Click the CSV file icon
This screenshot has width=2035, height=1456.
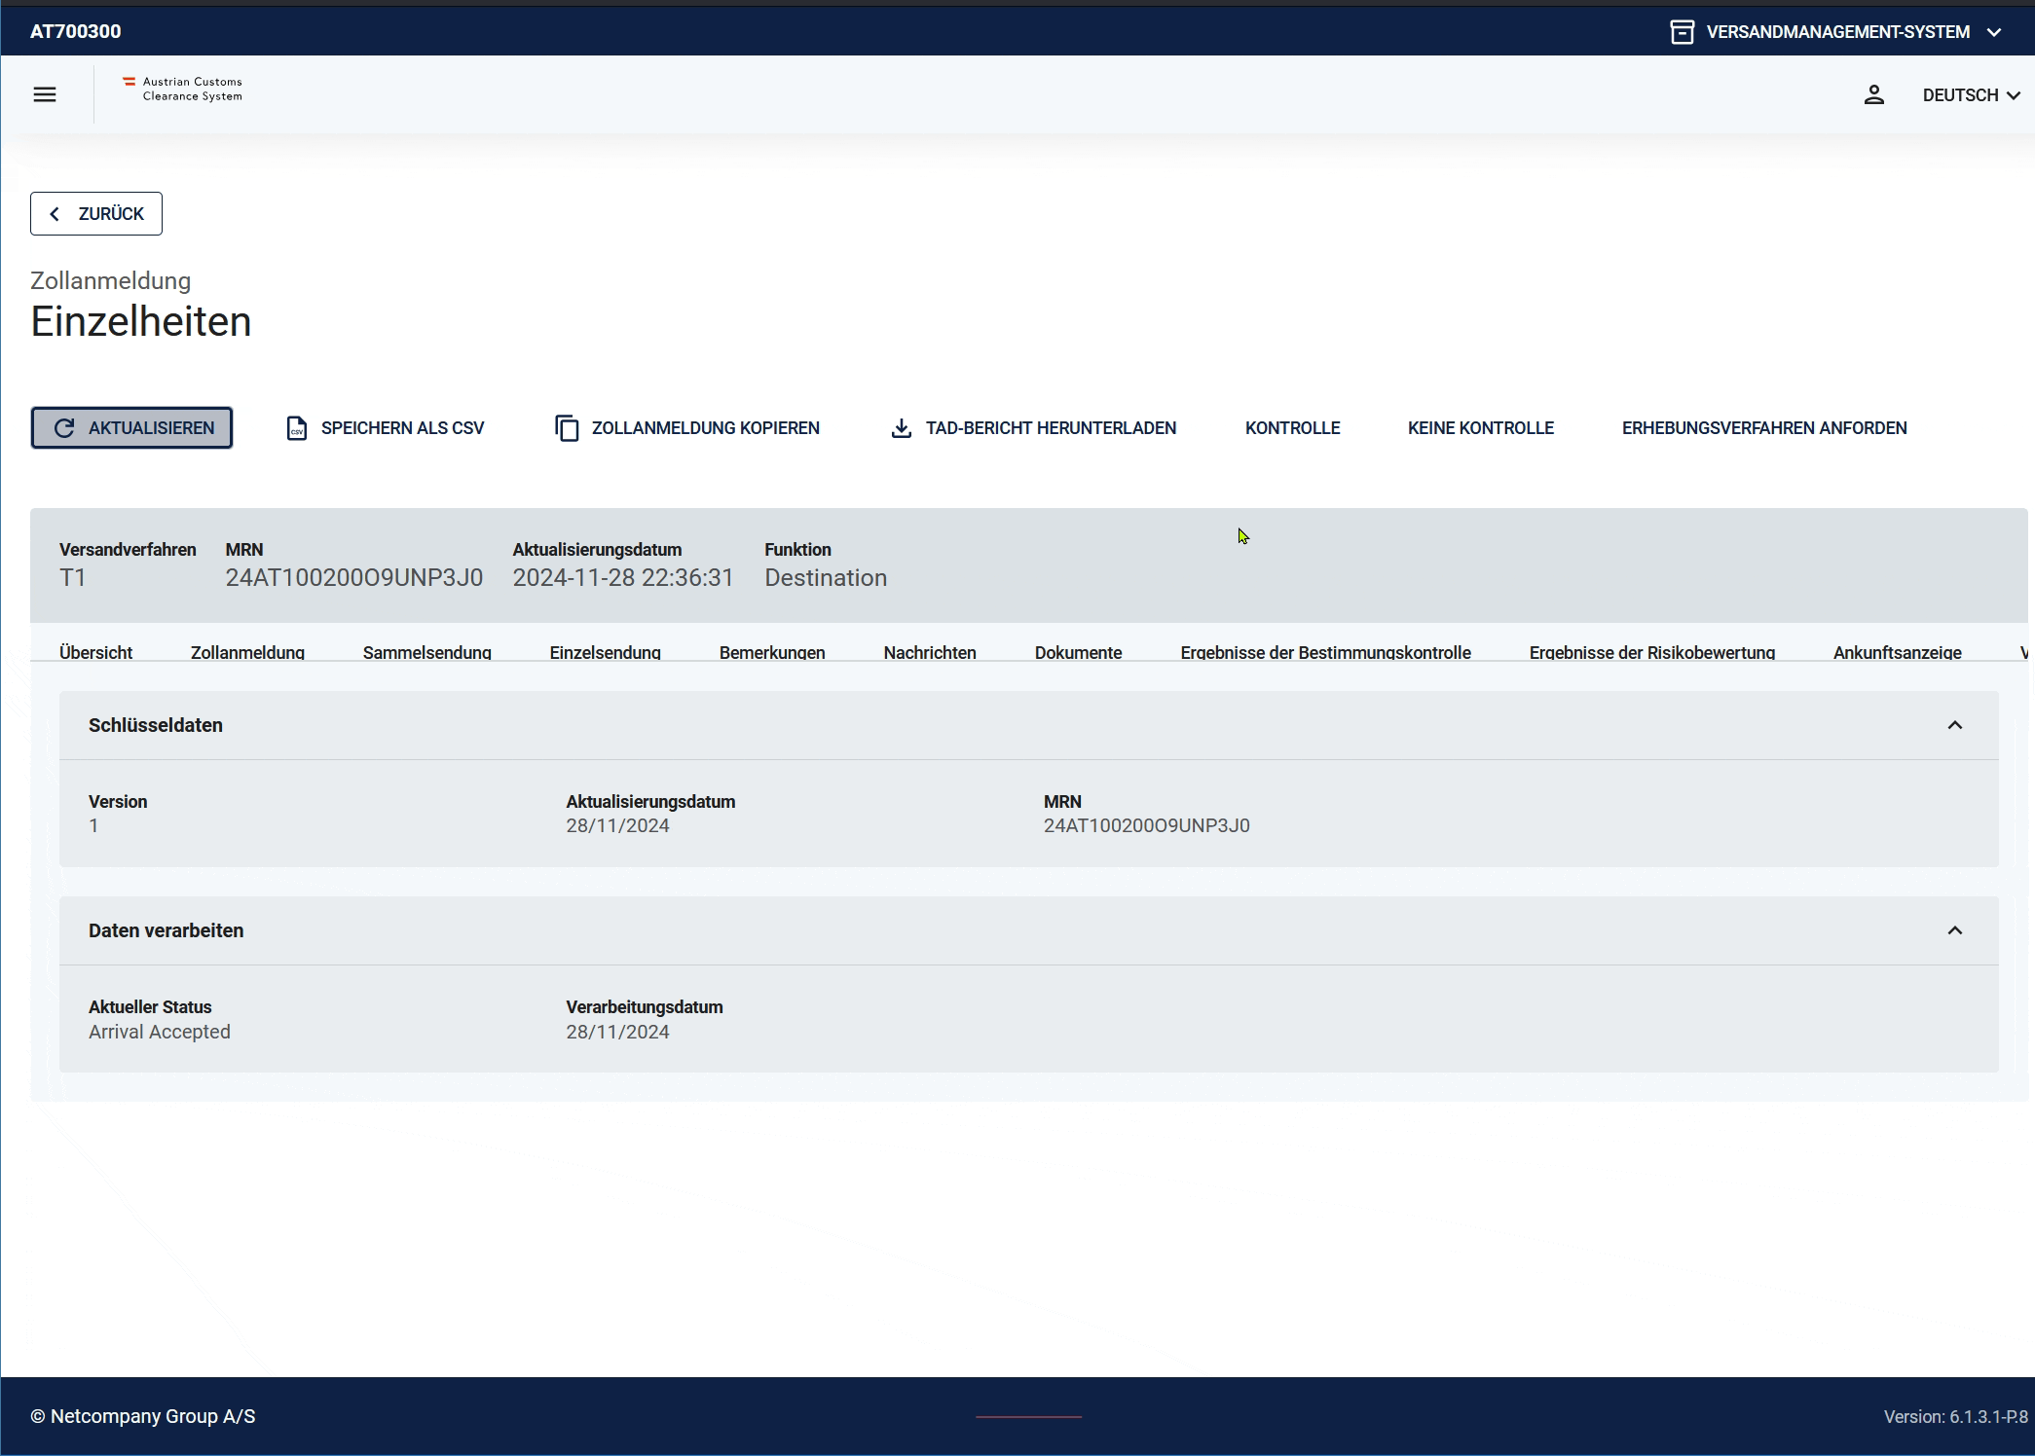297,428
